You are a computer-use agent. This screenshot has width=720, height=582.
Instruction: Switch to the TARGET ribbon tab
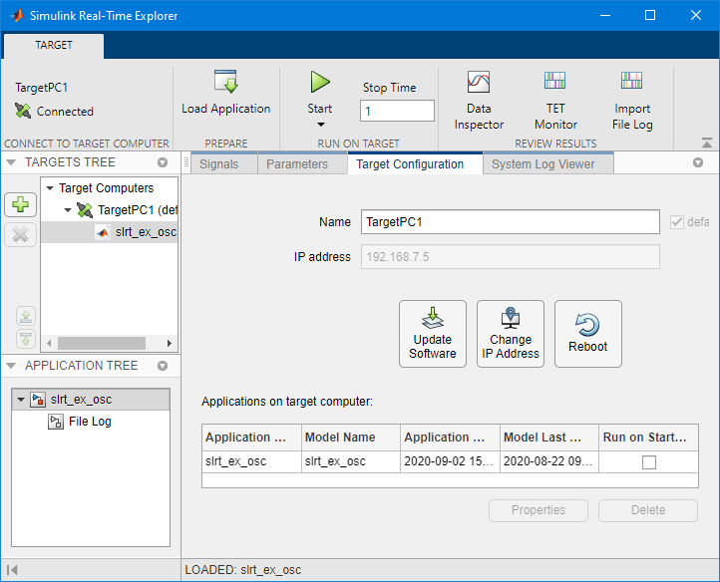click(x=54, y=45)
